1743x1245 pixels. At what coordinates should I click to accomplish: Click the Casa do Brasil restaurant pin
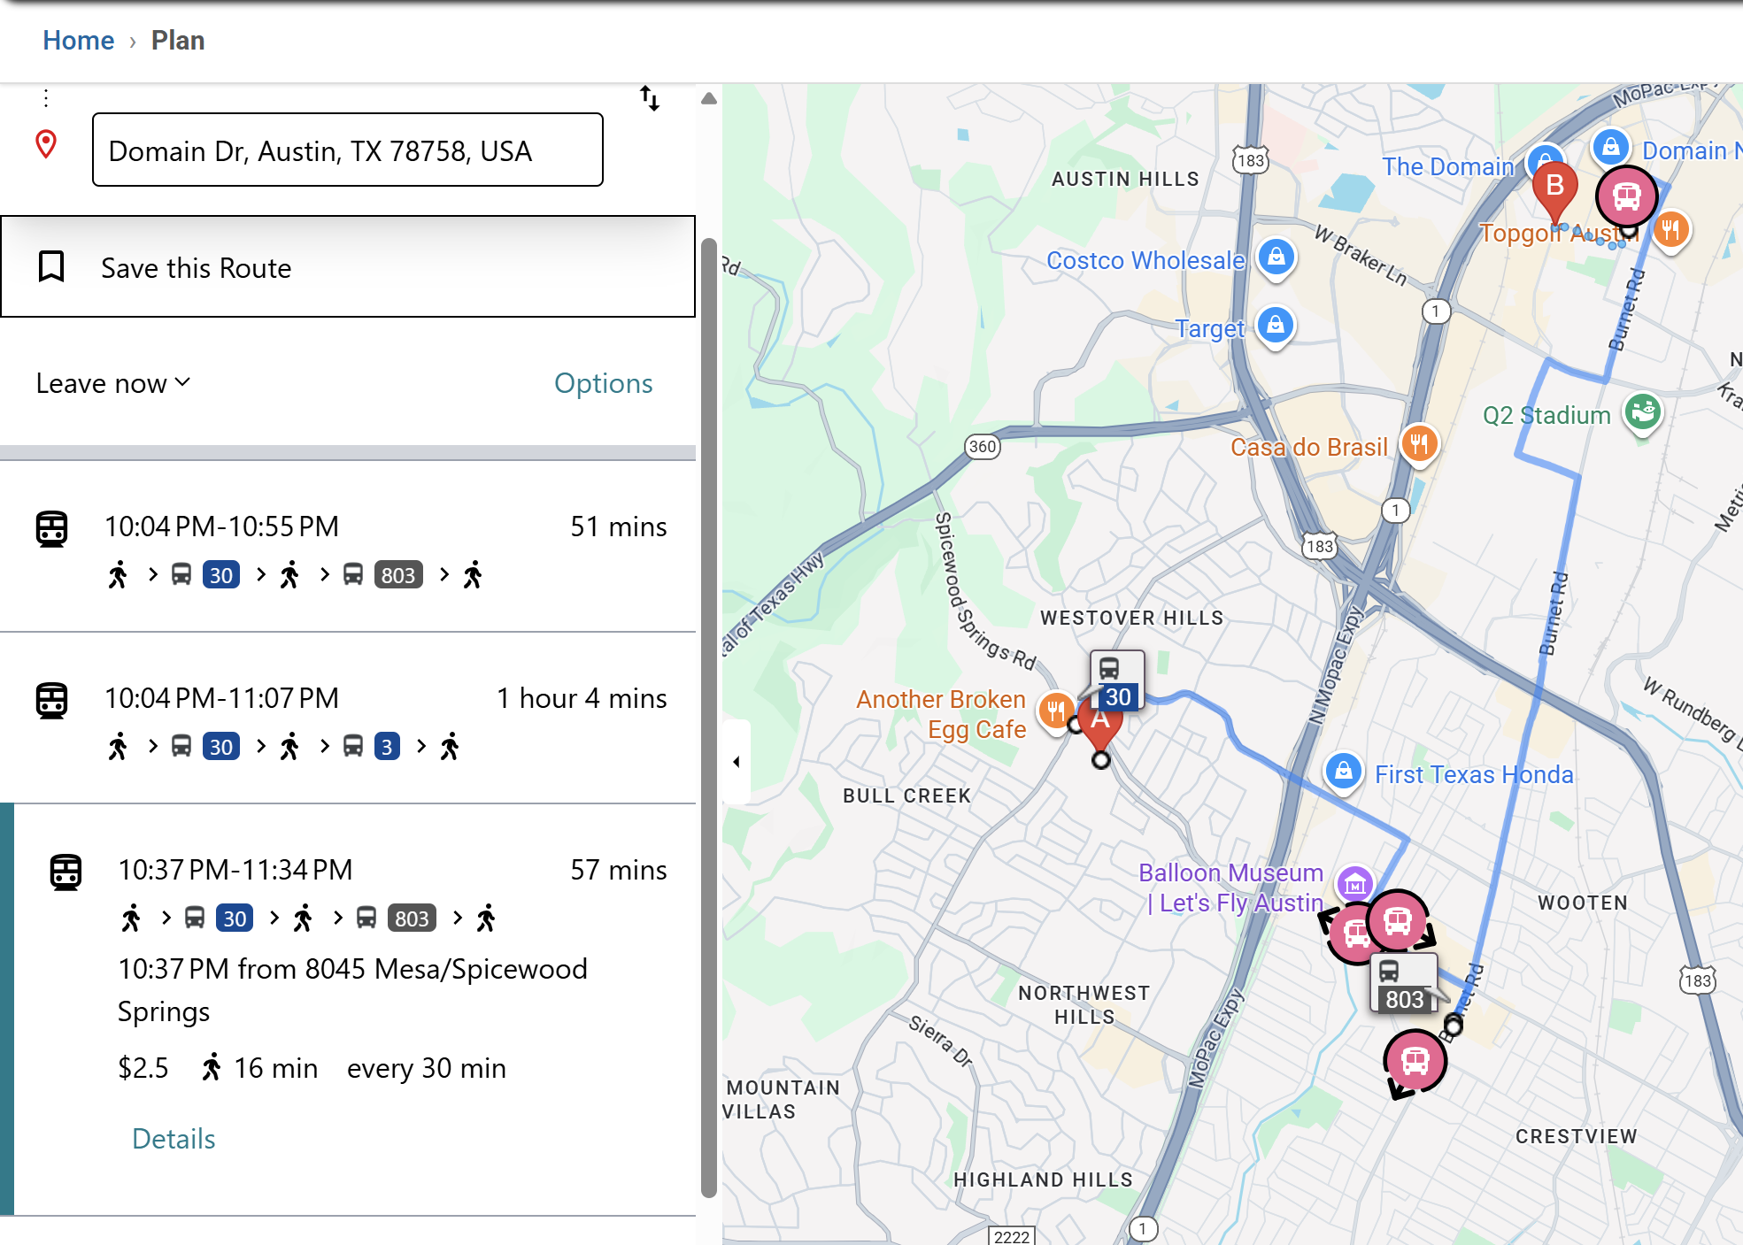point(1419,443)
